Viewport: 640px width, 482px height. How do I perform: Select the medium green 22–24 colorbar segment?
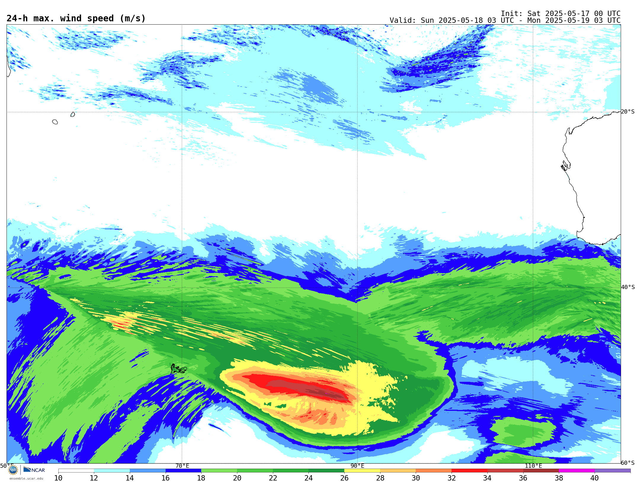point(291,471)
